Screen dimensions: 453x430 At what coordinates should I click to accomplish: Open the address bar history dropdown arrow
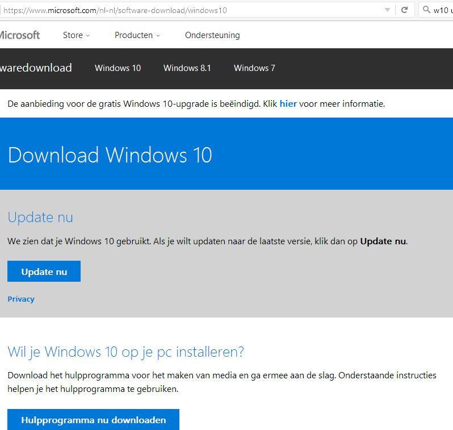coord(387,10)
